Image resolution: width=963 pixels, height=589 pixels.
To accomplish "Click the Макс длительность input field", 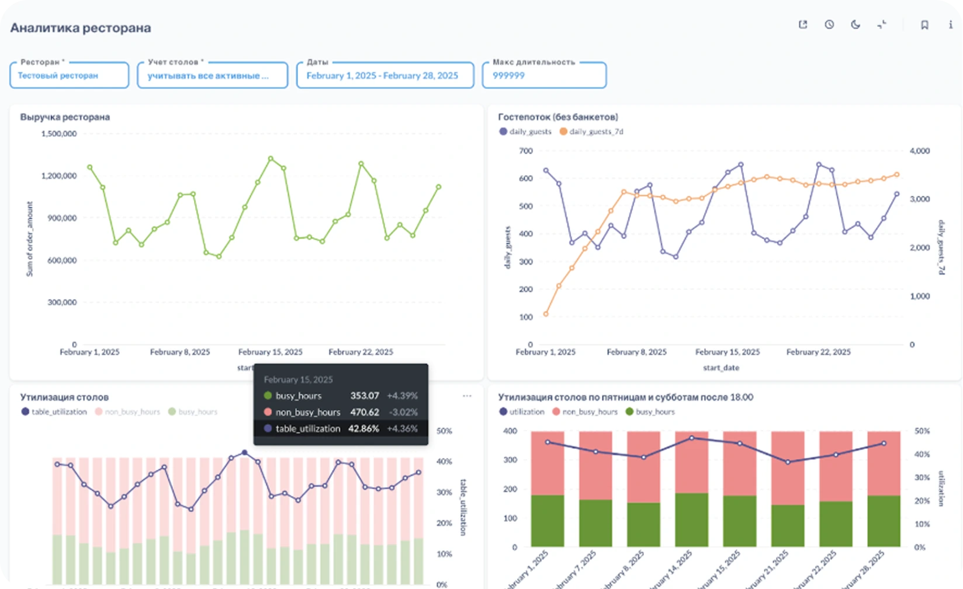I will (544, 76).
